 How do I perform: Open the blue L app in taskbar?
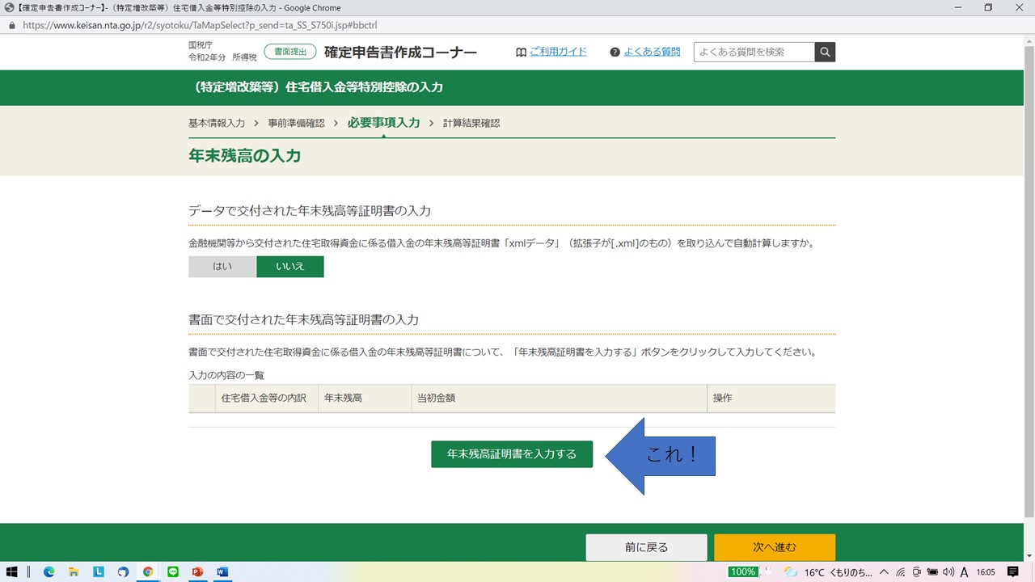click(99, 571)
